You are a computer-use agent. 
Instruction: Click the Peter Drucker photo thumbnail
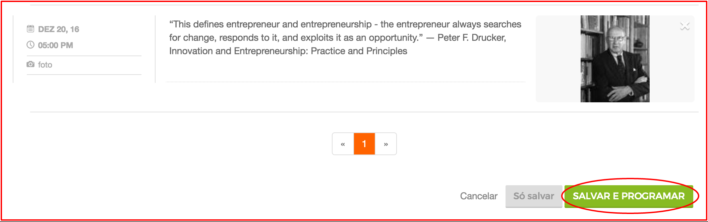615,59
